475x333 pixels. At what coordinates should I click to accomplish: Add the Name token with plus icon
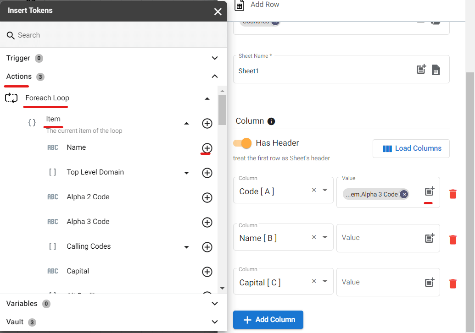click(207, 148)
